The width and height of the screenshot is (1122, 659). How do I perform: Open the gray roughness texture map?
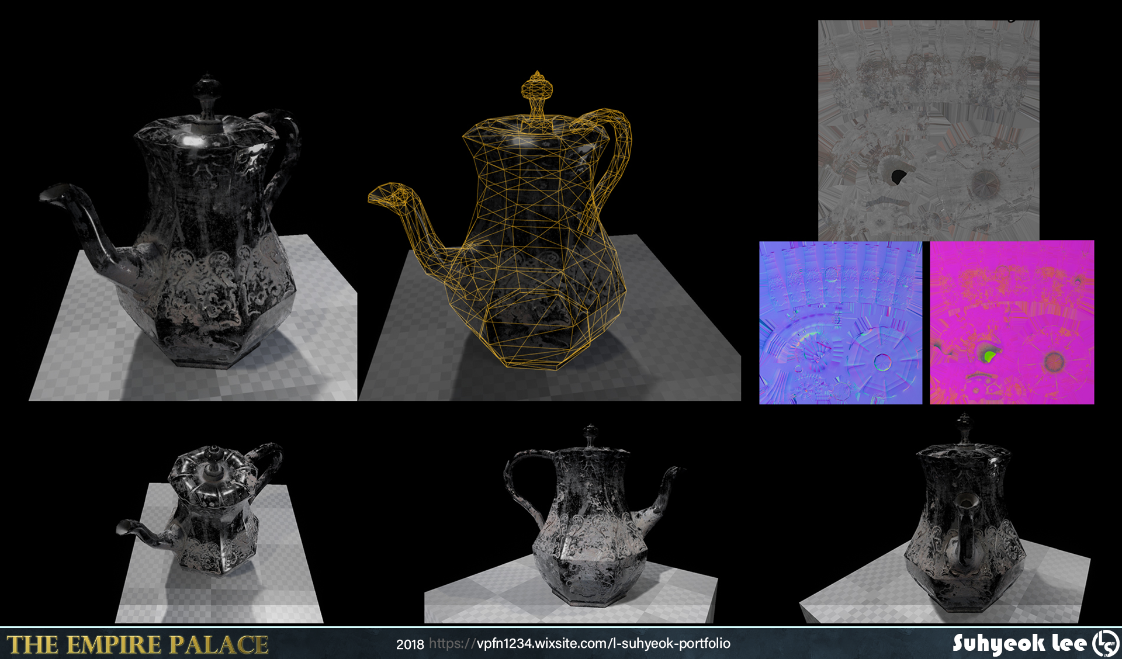click(x=929, y=130)
